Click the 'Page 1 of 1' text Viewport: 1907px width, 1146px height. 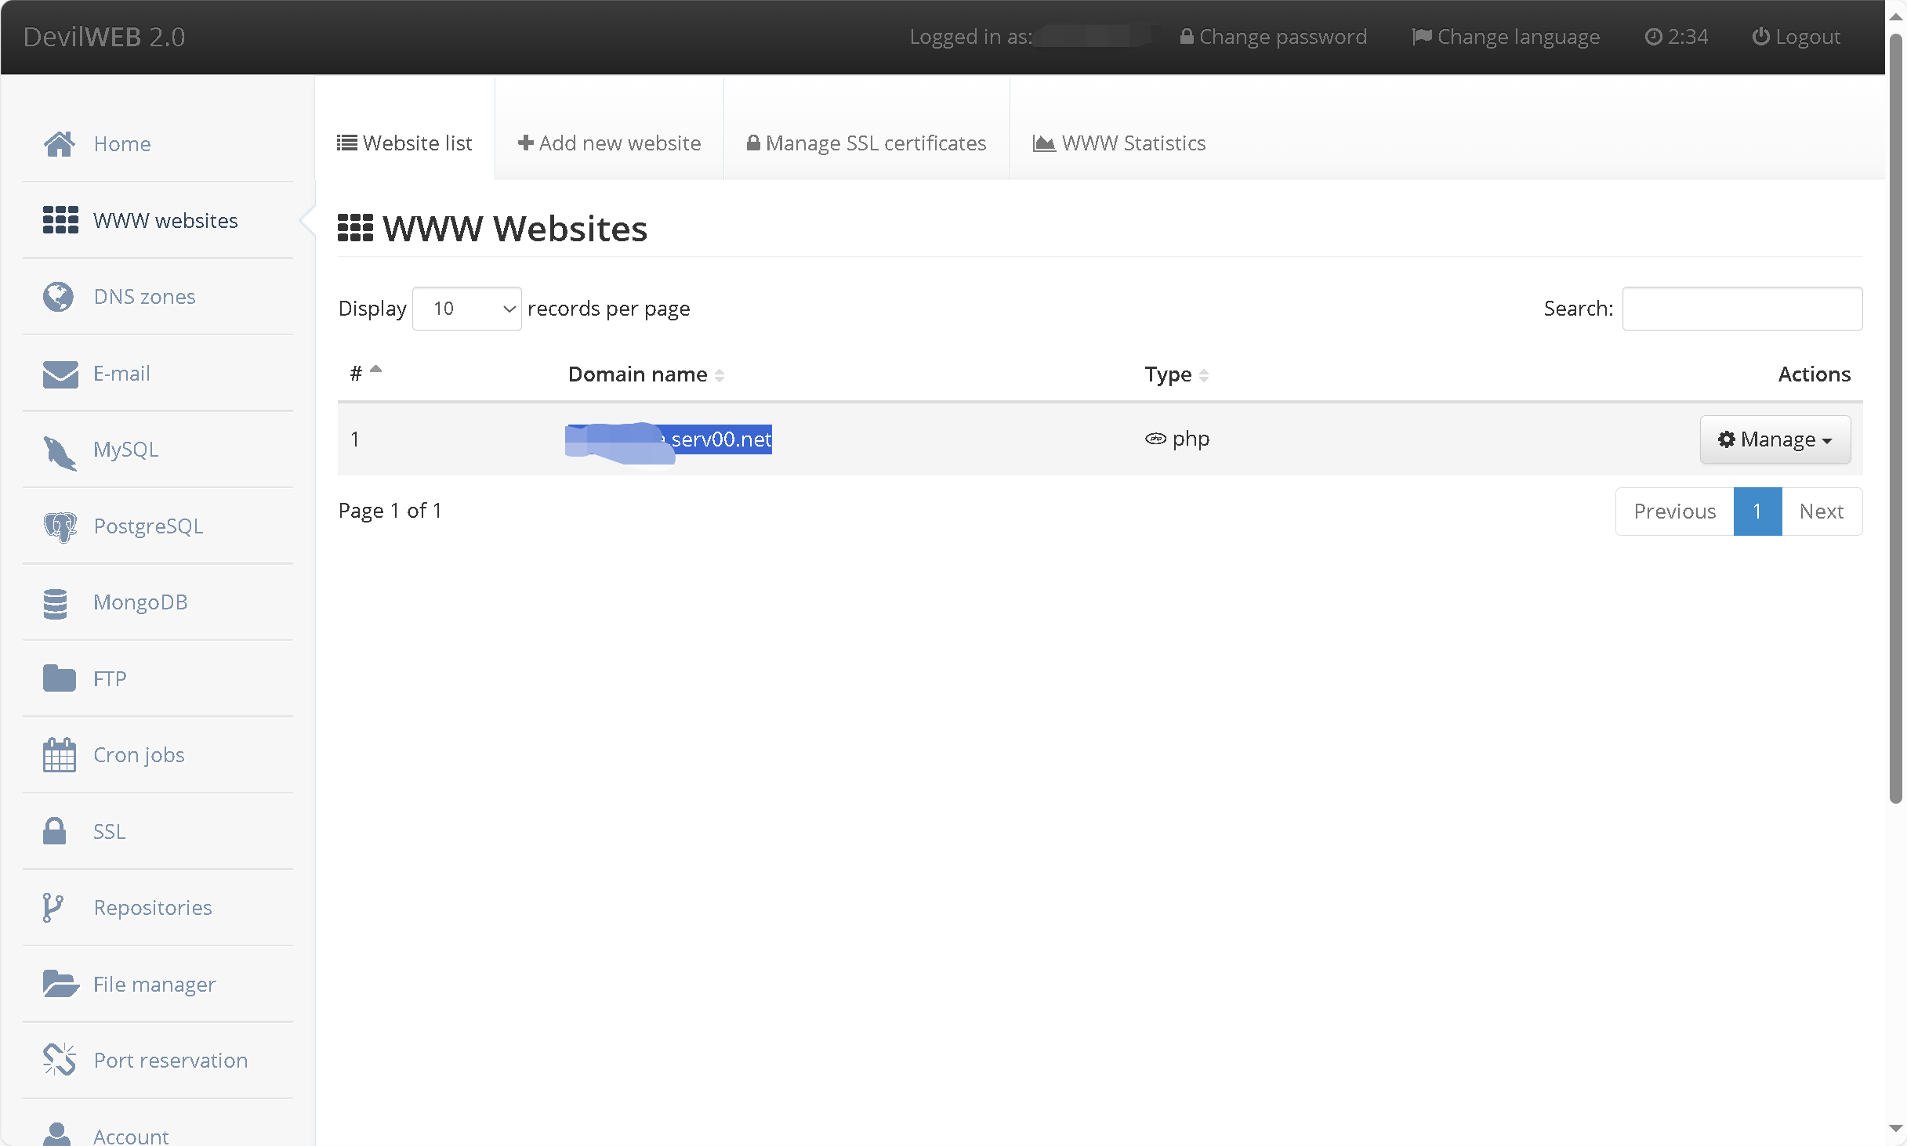coord(390,511)
